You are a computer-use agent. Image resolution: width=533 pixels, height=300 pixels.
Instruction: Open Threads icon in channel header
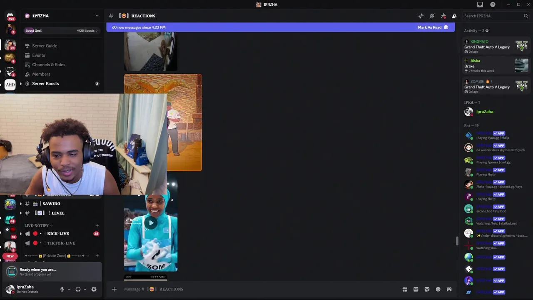tap(421, 16)
